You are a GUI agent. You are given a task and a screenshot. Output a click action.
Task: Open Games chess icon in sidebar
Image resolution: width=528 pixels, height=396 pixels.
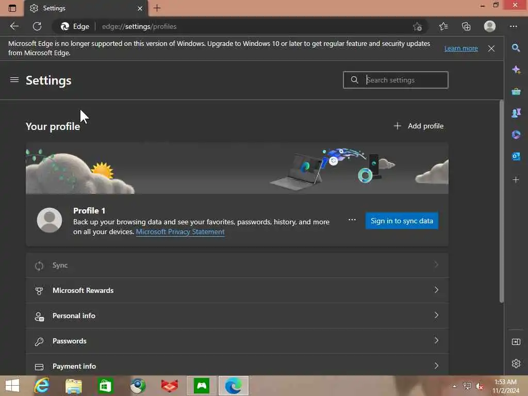coord(516,113)
